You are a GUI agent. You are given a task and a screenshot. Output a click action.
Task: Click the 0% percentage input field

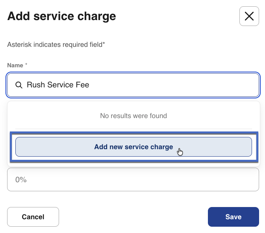(x=133, y=180)
